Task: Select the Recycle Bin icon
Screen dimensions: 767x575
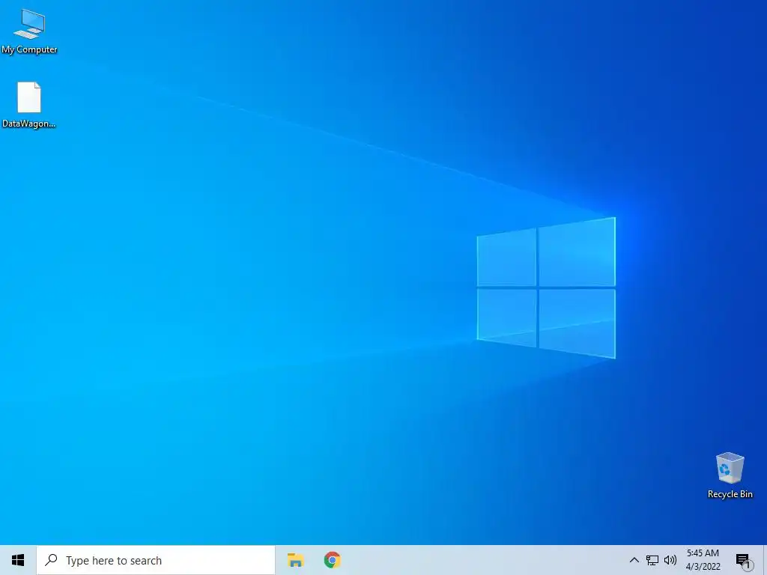Action: coord(730,475)
